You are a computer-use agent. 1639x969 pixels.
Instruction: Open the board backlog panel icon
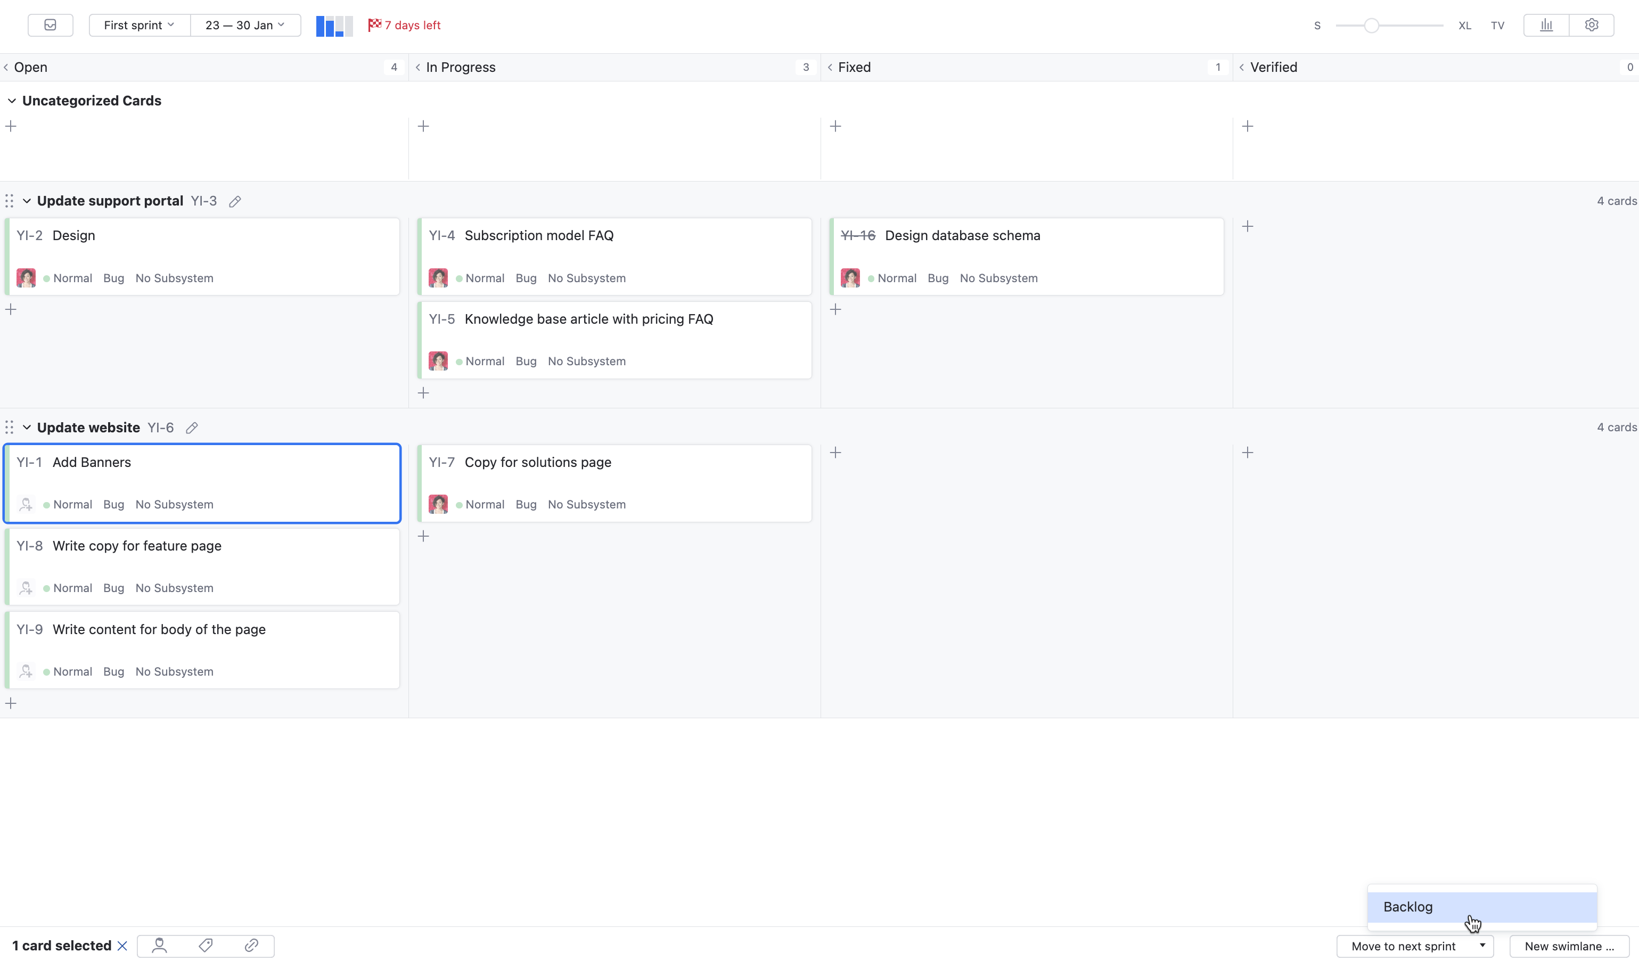coord(50,25)
